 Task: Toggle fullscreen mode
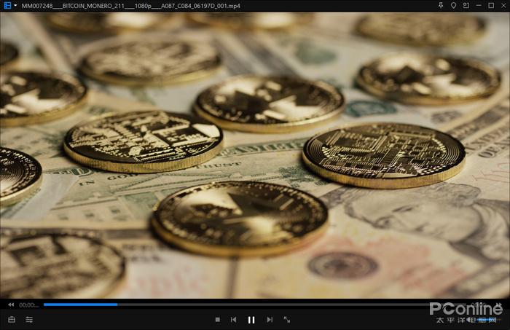coord(287,320)
